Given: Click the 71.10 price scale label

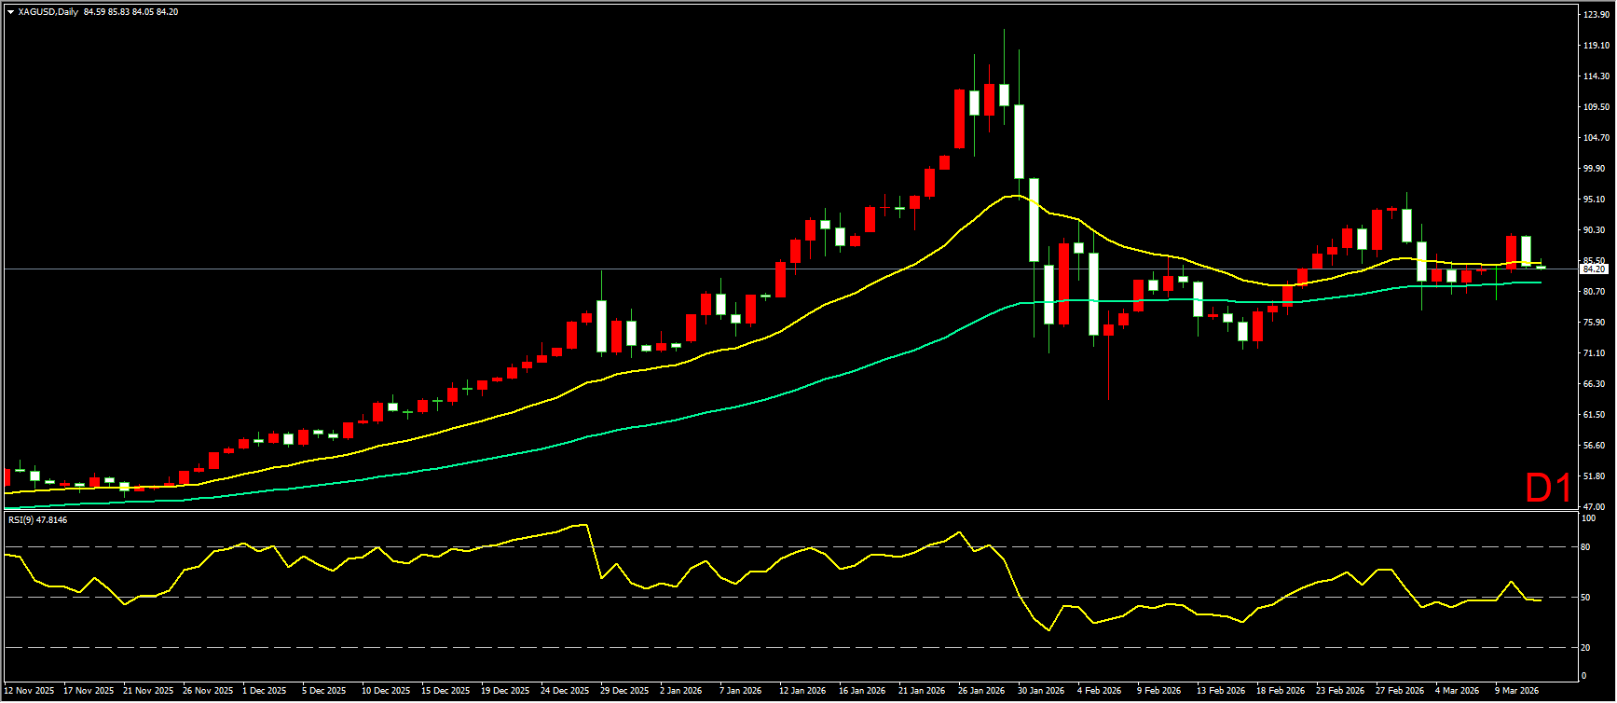Looking at the screenshot, I should (1596, 353).
